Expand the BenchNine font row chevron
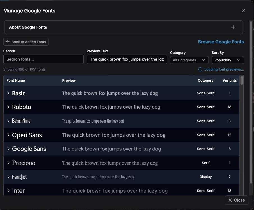 pos(8,121)
